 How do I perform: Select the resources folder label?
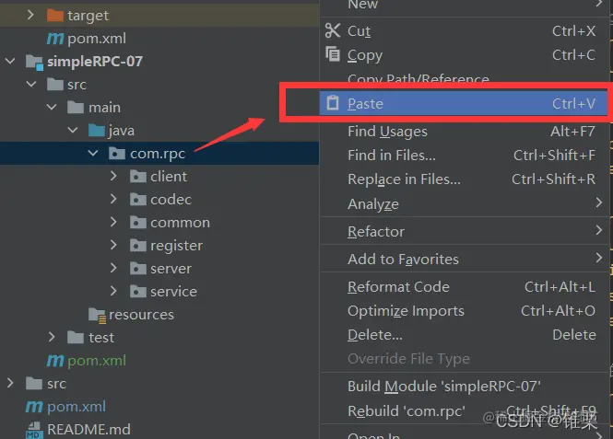[142, 315]
